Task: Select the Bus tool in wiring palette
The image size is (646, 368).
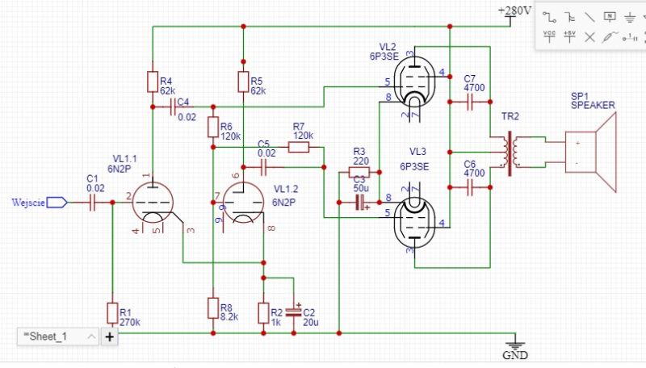Action: 569,17
